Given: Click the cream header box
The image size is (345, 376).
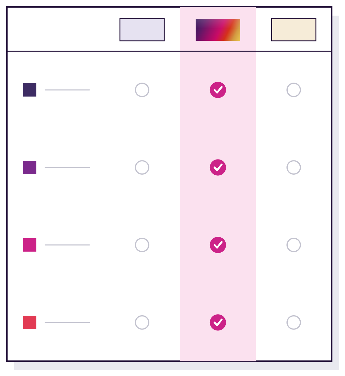Looking at the screenshot, I should (294, 30).
